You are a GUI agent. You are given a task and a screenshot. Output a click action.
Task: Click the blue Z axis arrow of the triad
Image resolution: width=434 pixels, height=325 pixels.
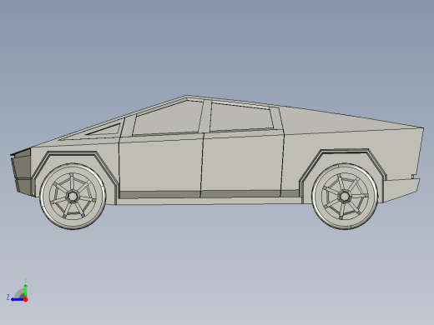click(18, 299)
